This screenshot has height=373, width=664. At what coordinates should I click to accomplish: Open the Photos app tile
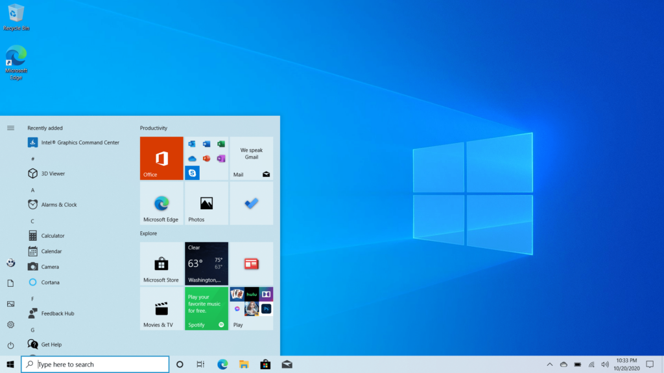(x=206, y=203)
